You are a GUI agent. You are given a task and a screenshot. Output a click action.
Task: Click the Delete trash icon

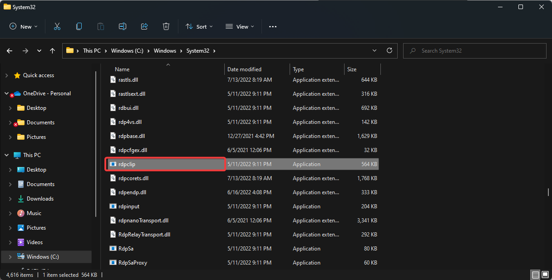166,26
